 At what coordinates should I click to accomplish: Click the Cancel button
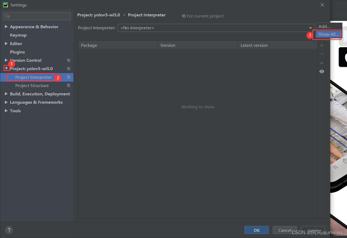285,230
